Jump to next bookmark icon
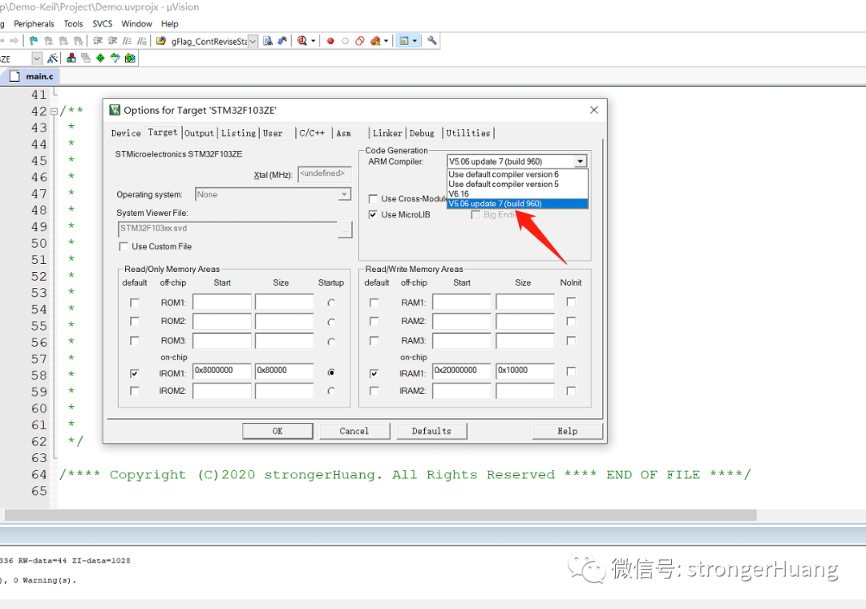The height and width of the screenshot is (609, 866). coord(63,41)
